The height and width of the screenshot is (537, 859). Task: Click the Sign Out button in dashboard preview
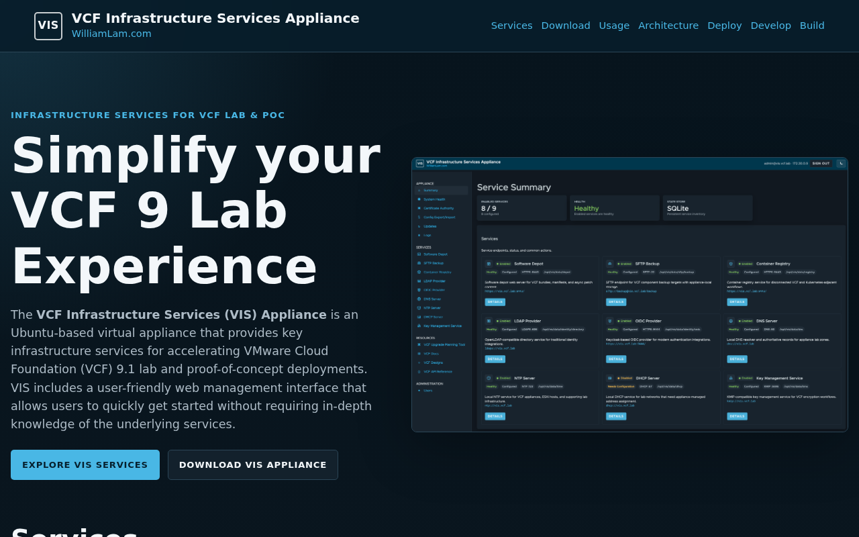821,163
